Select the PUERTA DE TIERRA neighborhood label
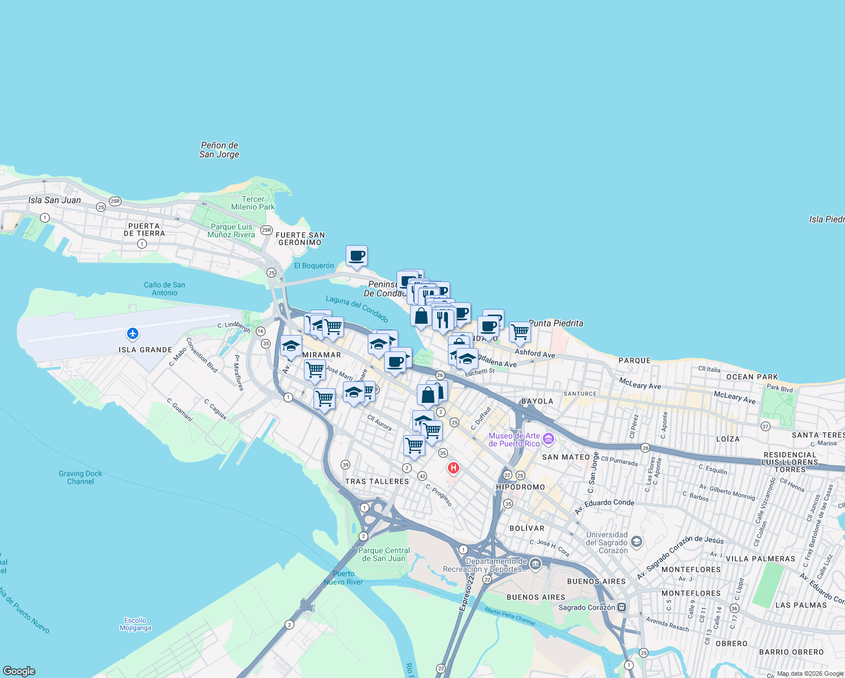 (144, 229)
